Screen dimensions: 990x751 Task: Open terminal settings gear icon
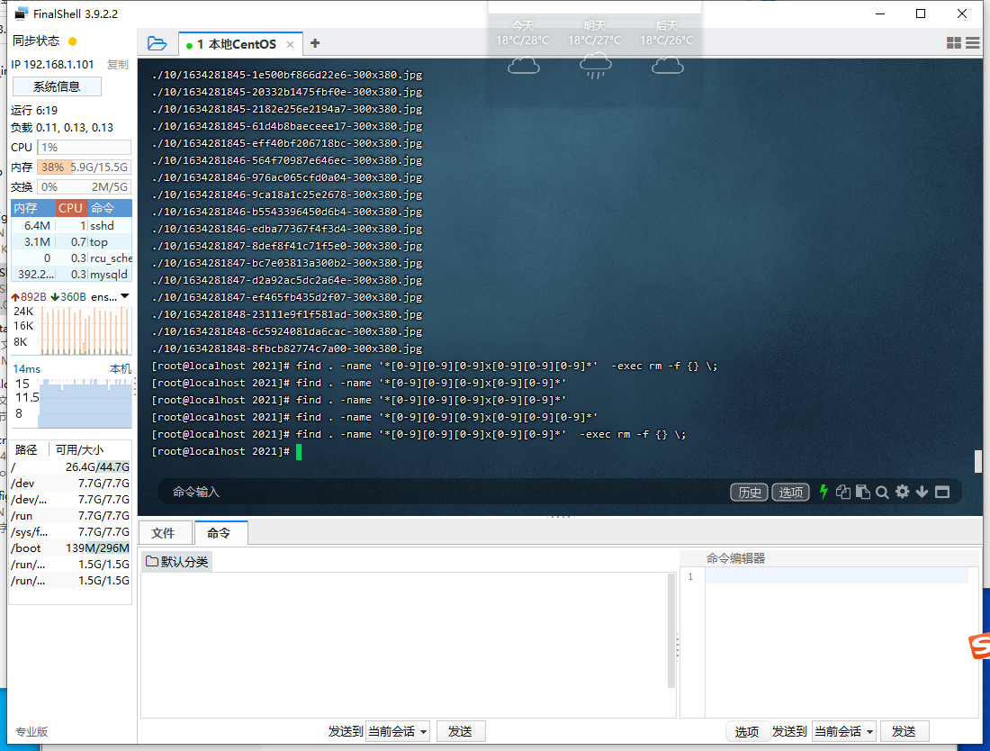point(902,492)
